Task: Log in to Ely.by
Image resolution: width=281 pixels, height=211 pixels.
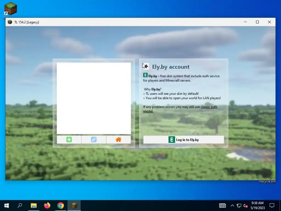Action: 184,140
